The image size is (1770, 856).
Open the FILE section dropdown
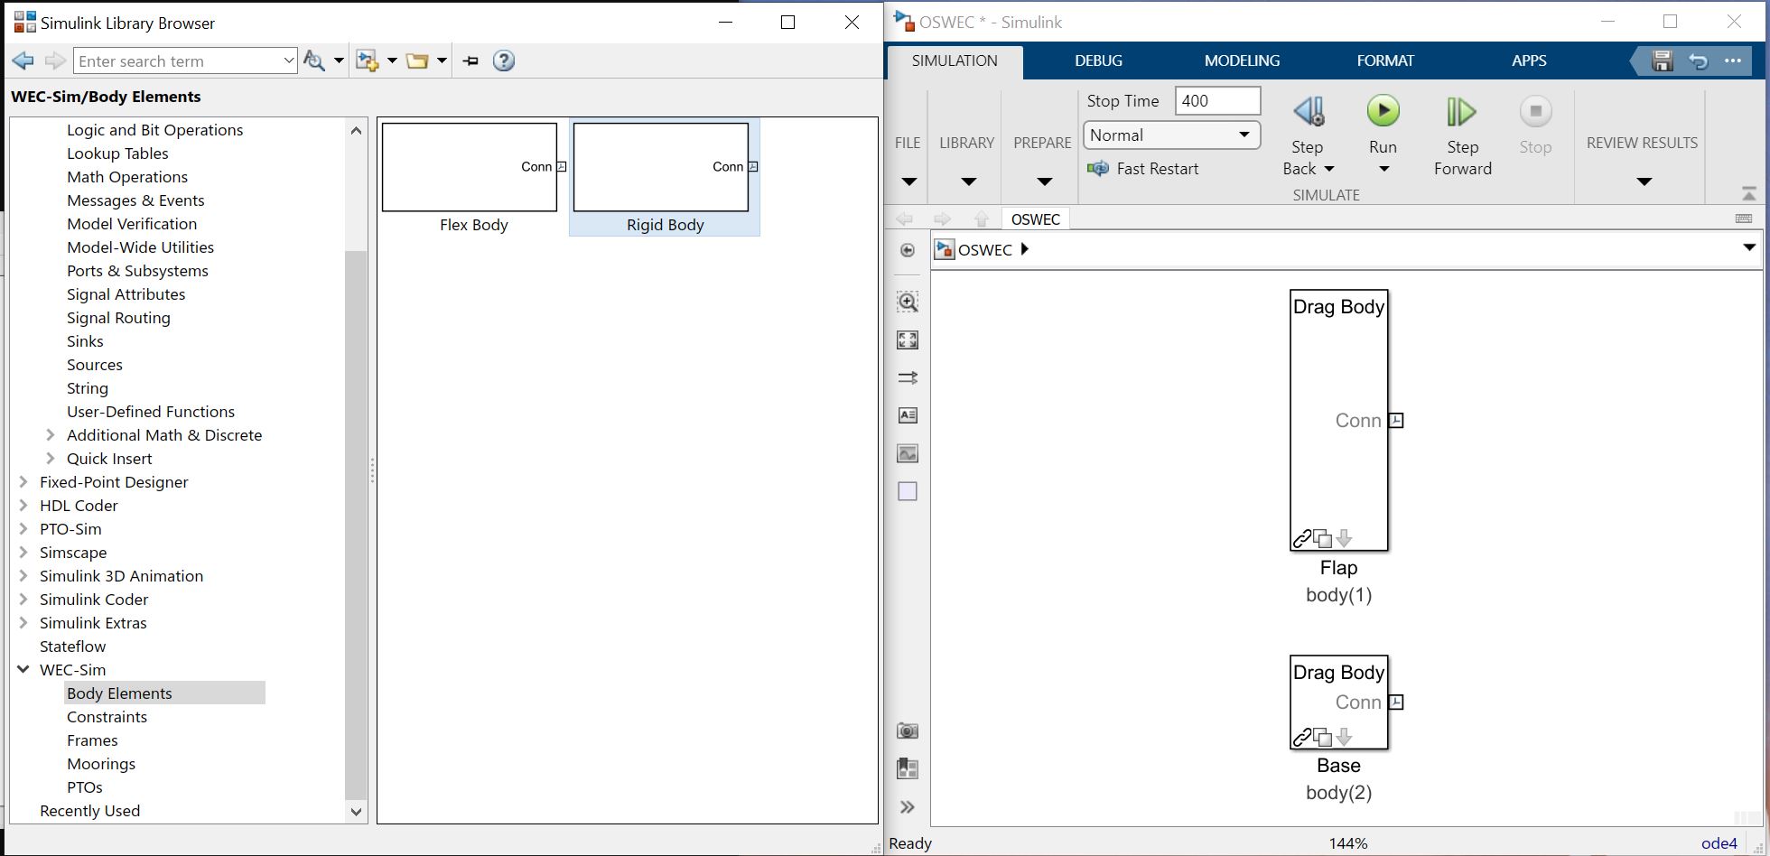click(x=908, y=181)
